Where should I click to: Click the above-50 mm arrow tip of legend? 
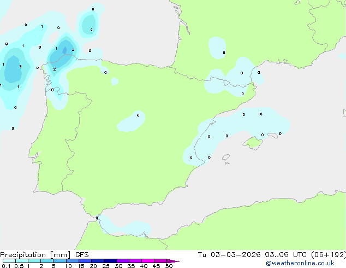point(173,261)
